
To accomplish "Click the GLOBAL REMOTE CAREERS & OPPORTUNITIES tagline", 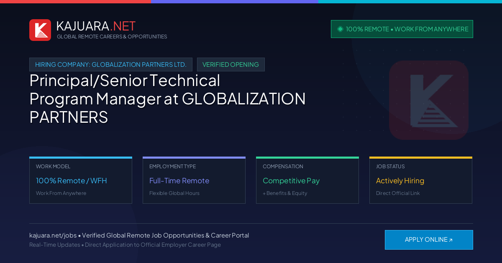I will click(x=112, y=37).
